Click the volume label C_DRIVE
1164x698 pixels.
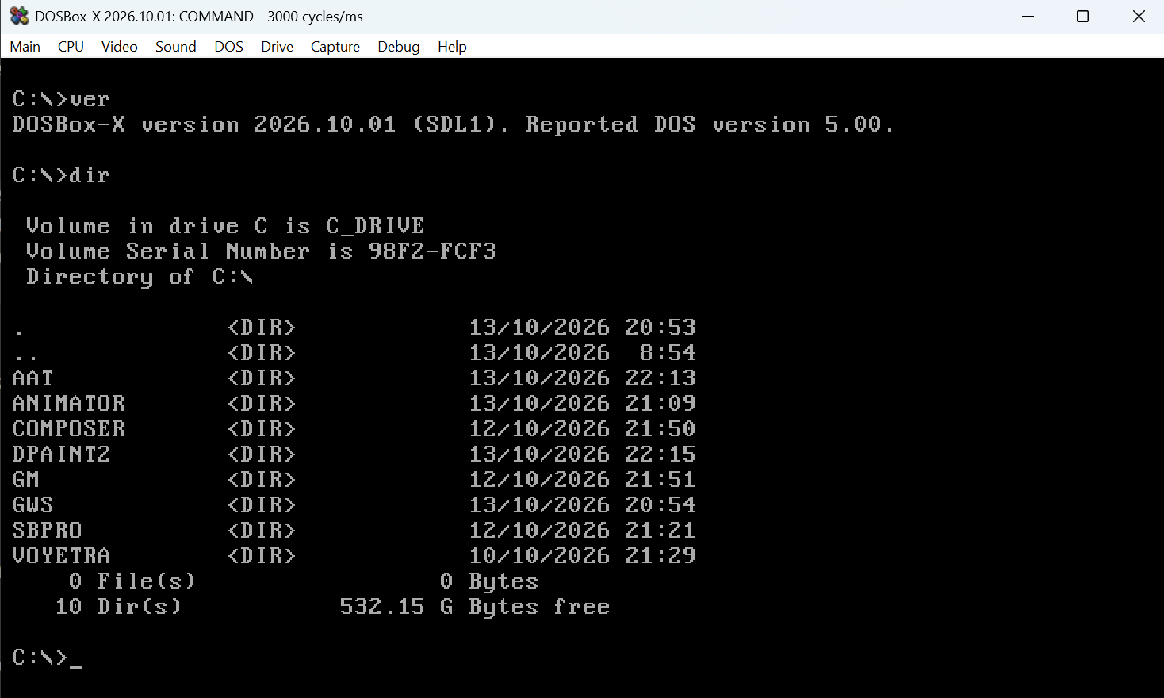click(x=376, y=226)
